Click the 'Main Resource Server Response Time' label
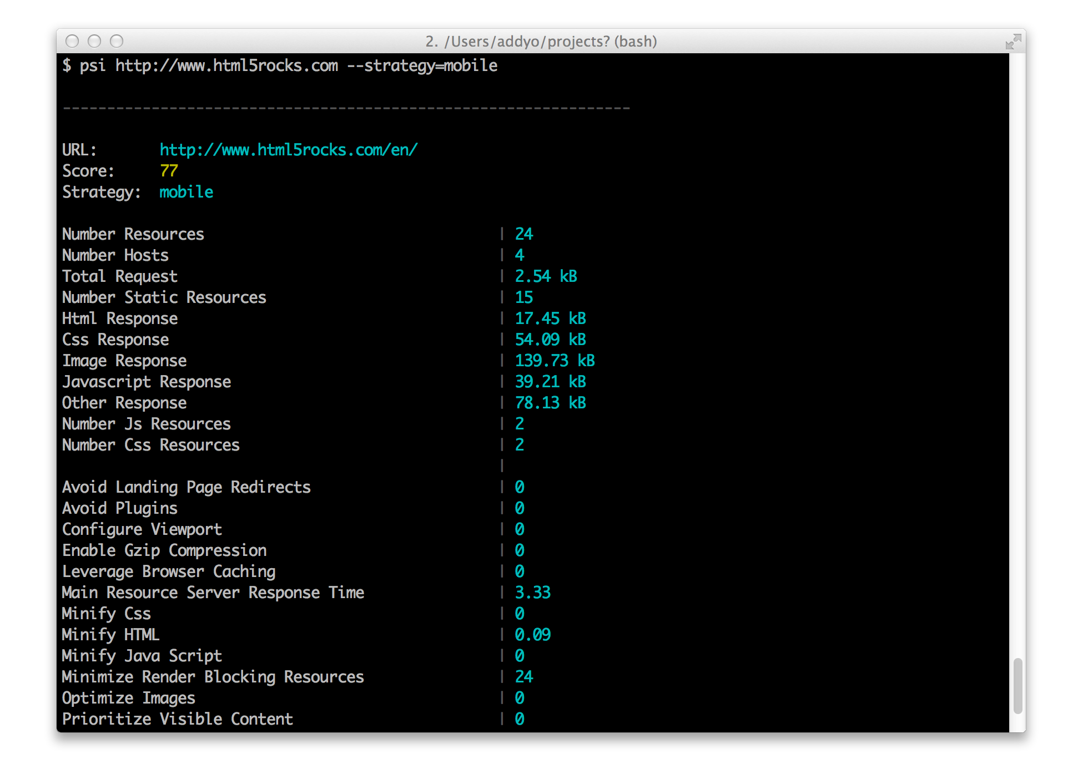Image resolution: width=1068 pixels, height=769 pixels. coord(213,593)
